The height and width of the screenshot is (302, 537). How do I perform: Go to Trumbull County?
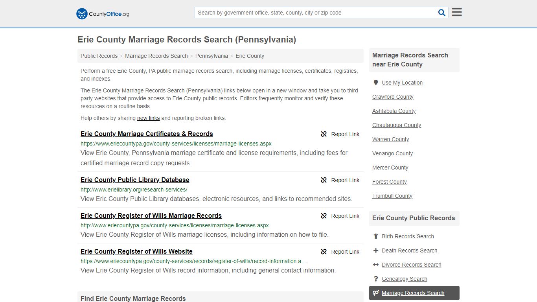[x=392, y=196]
